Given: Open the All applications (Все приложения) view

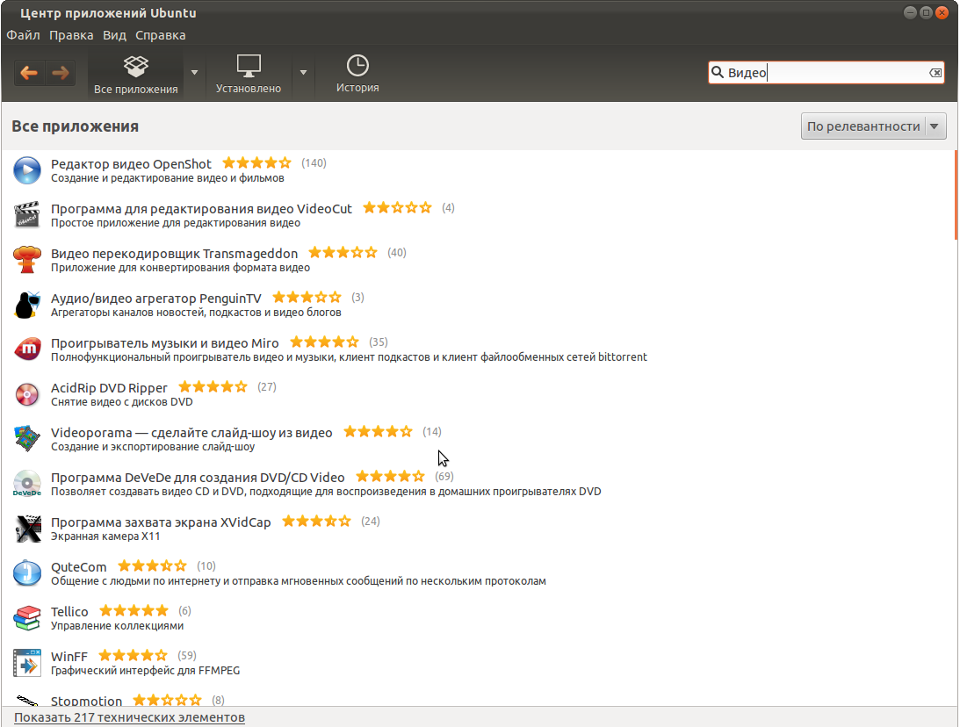Looking at the screenshot, I should click(136, 75).
